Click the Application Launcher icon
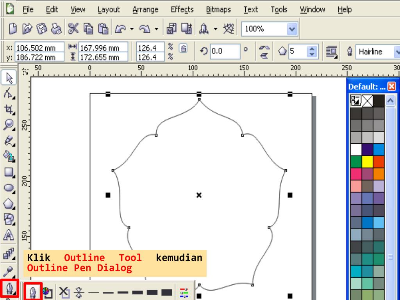Image resolution: width=400 pixels, height=300 pixels. click(204, 29)
